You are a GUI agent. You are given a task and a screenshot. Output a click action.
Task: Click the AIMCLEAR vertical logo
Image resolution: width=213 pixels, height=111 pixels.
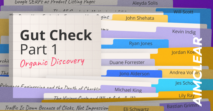pos(197,72)
